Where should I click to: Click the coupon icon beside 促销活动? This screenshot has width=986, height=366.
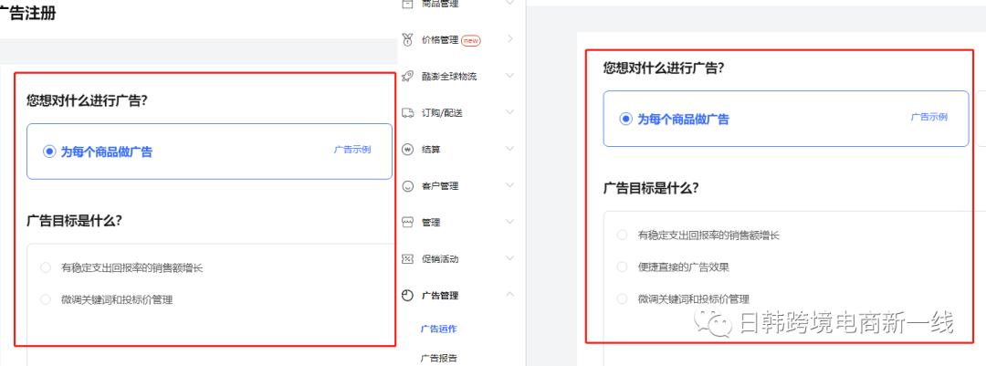click(x=407, y=259)
